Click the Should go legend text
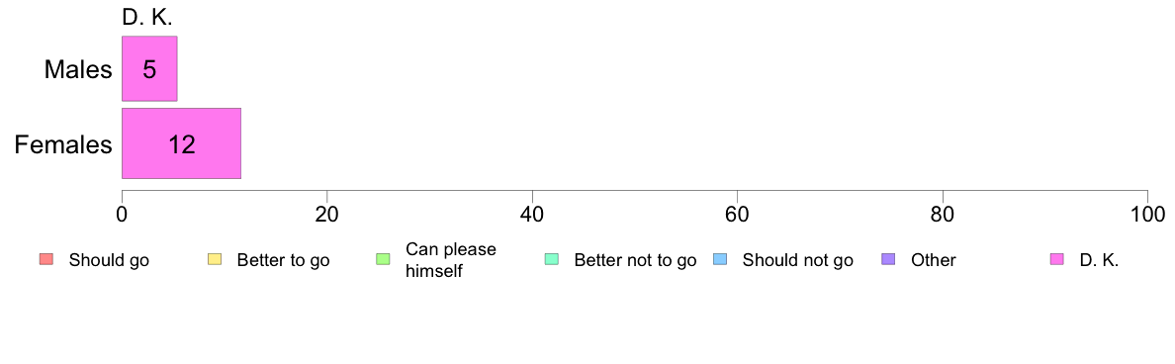Screen dimensions: 1175x364 pos(109,261)
